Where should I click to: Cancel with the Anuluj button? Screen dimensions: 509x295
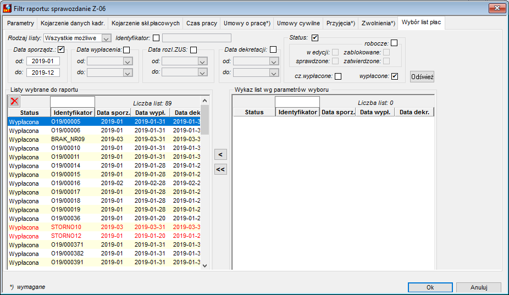coord(479,287)
